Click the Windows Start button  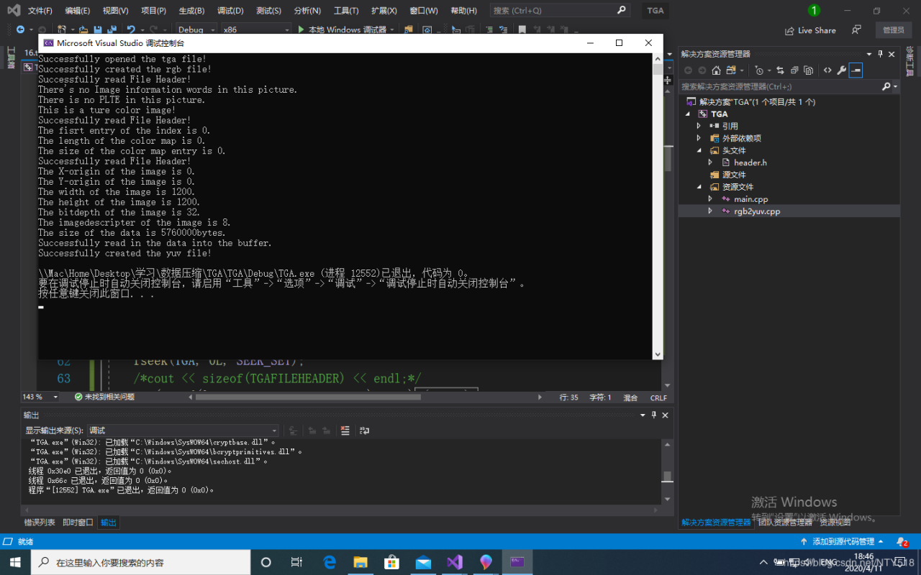point(15,562)
